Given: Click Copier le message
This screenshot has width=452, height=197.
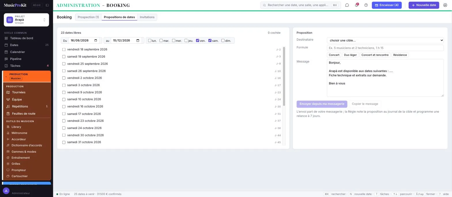Looking at the screenshot, I should pyautogui.click(x=365, y=104).
